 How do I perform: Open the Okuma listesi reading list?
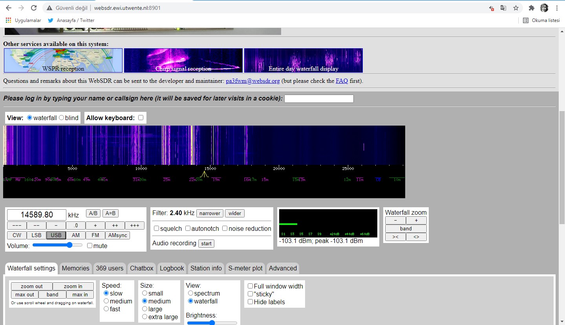[541, 20]
